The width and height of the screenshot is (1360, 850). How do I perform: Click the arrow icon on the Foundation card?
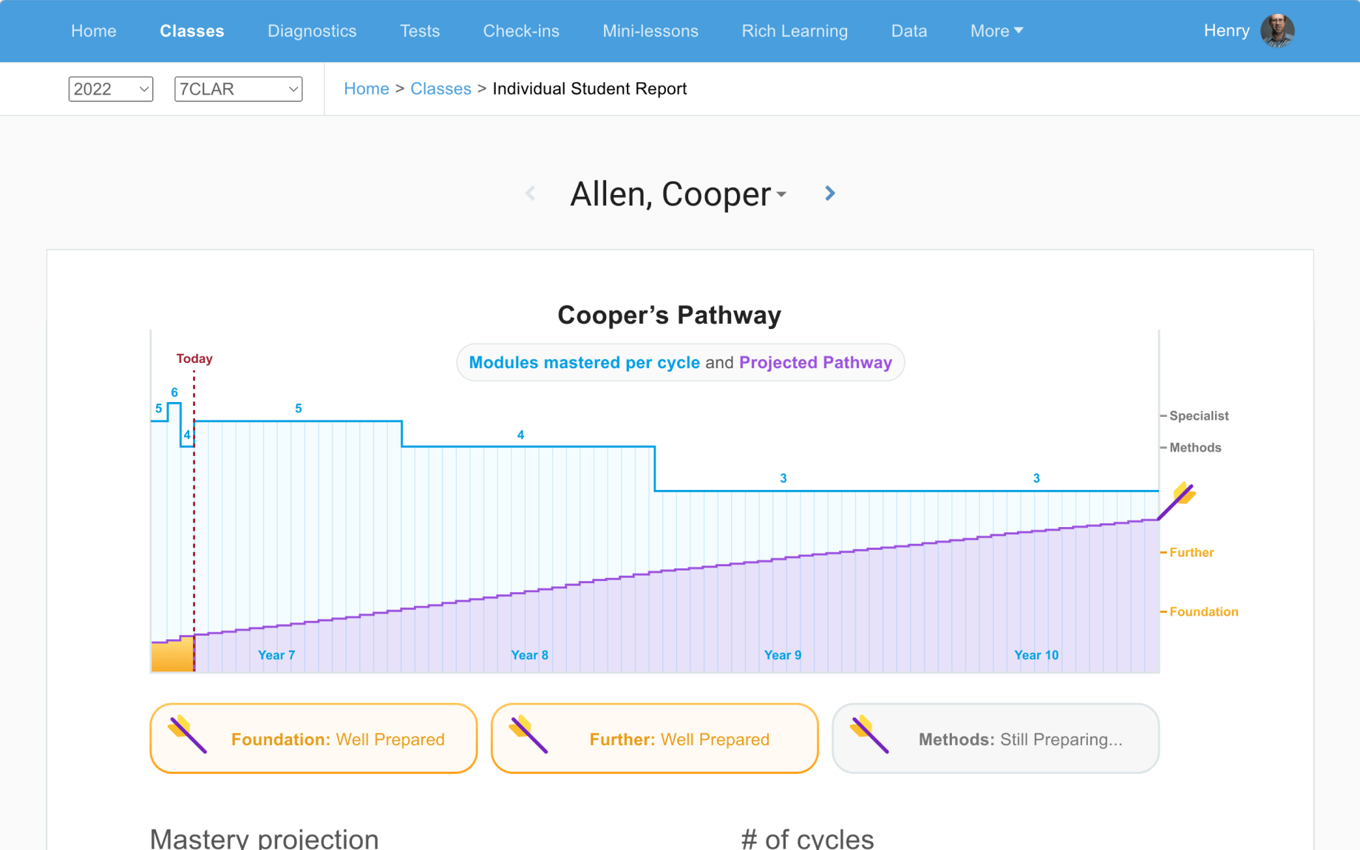click(x=187, y=738)
